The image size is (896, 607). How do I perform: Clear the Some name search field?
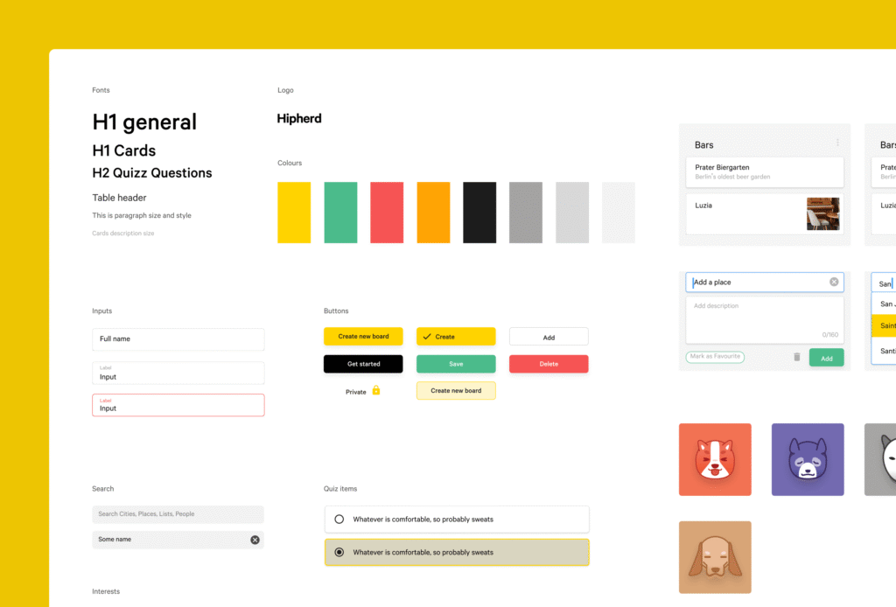tap(255, 540)
